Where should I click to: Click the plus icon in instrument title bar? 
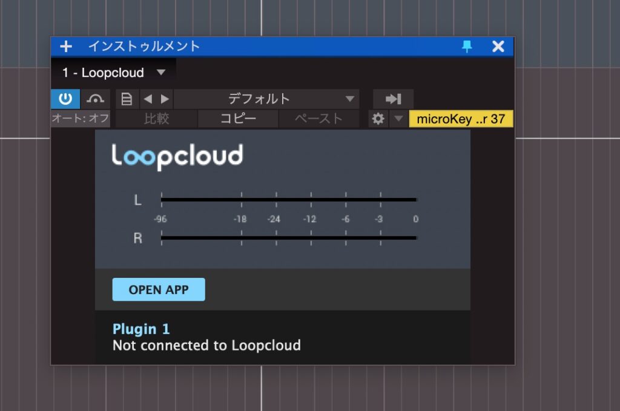(x=66, y=47)
